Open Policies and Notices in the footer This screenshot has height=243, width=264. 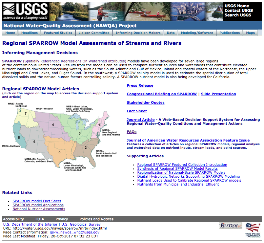tap(97, 219)
